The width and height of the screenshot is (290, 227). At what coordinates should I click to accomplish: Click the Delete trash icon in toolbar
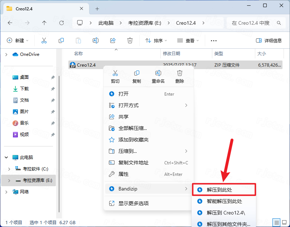tap(130, 40)
